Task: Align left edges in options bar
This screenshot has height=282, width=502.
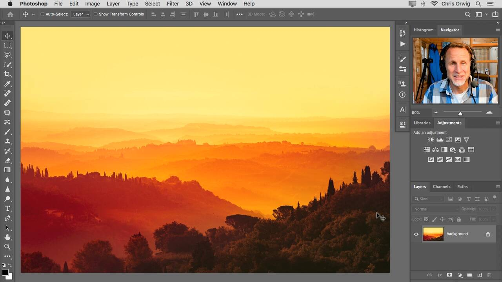Action: click(153, 14)
